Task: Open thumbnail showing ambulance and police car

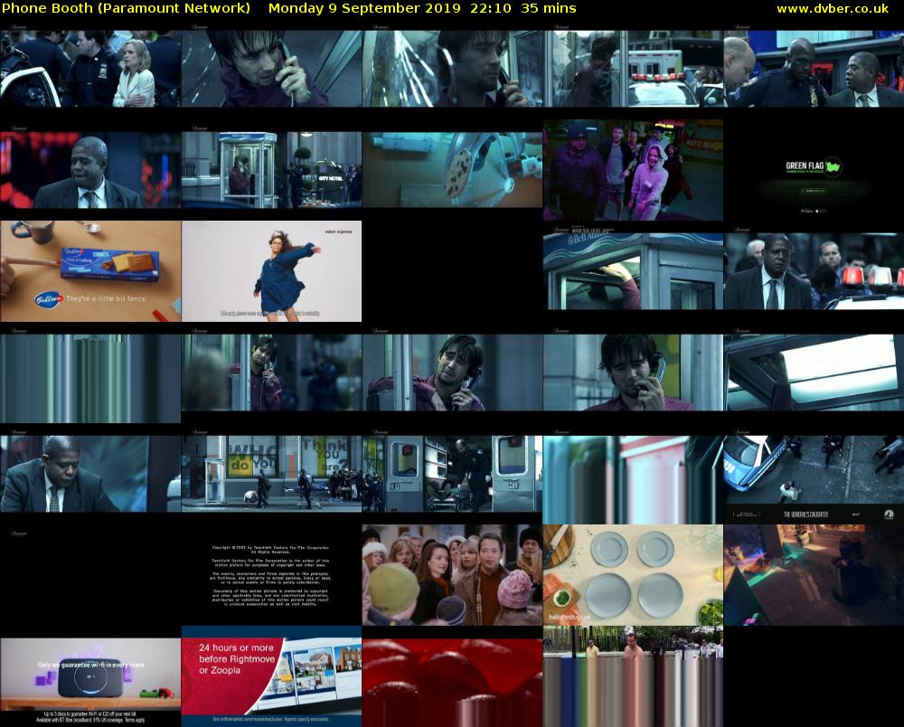Action: [633, 70]
